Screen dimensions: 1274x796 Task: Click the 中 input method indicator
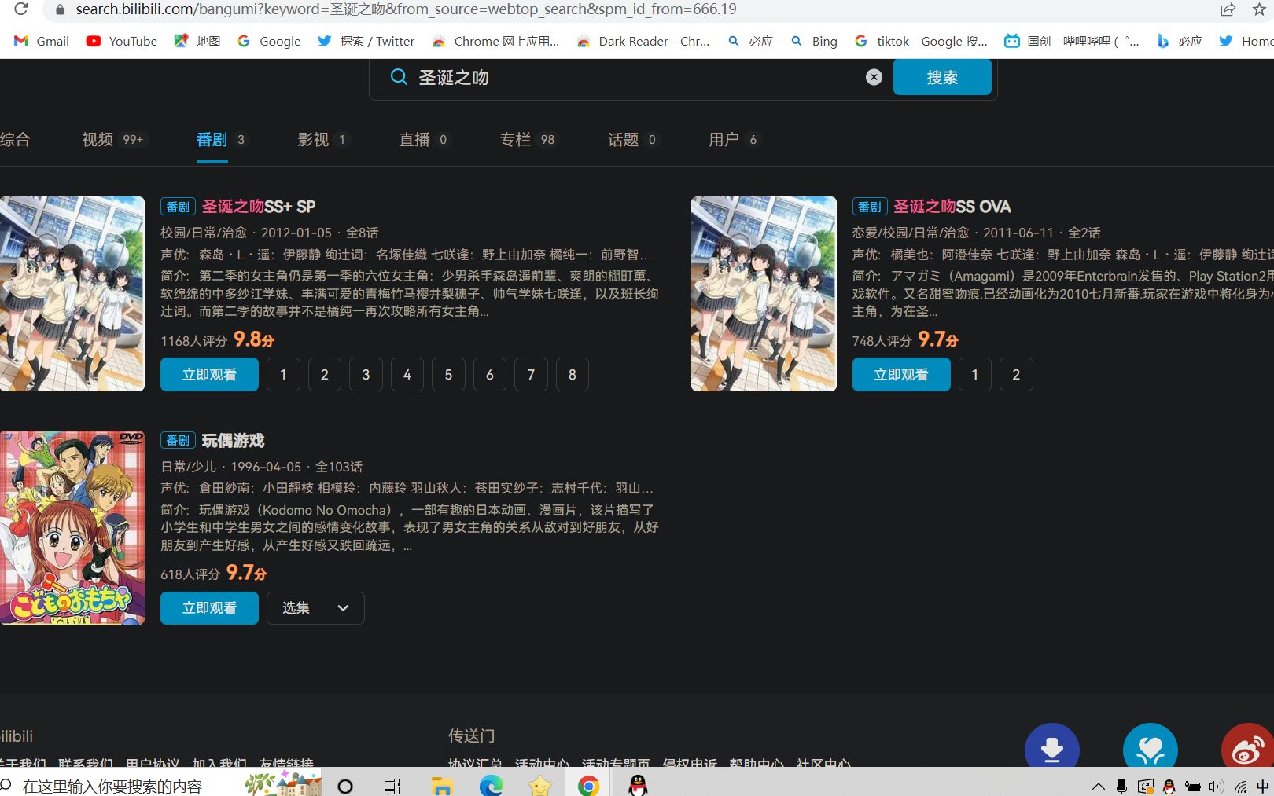coord(1263,787)
